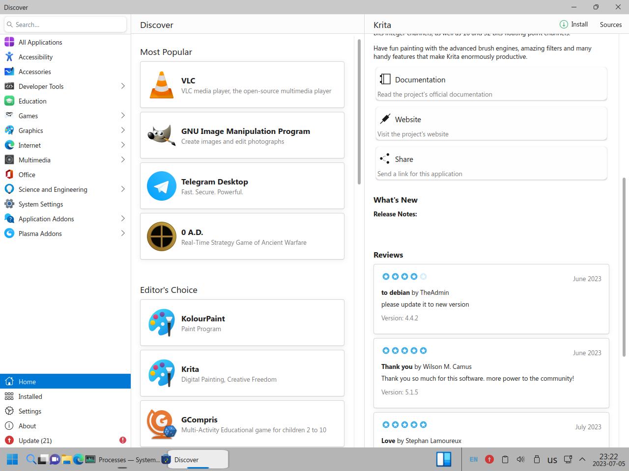The height and width of the screenshot is (471, 629).
Task: Open the All Applications category
Action: point(65,42)
